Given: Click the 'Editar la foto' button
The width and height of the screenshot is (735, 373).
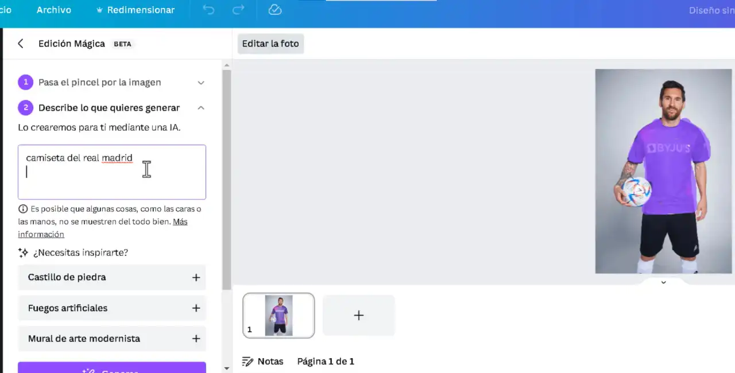Looking at the screenshot, I should 270,43.
